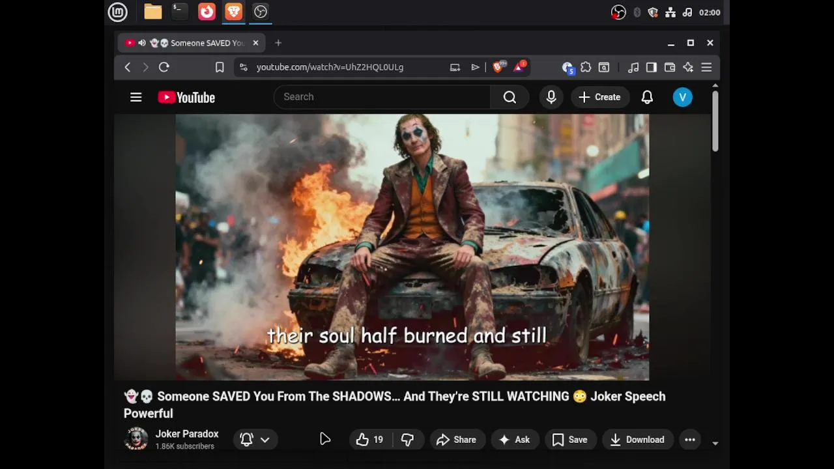The width and height of the screenshot is (834, 469).
Task: Start voice search with the microphone
Action: tap(551, 97)
